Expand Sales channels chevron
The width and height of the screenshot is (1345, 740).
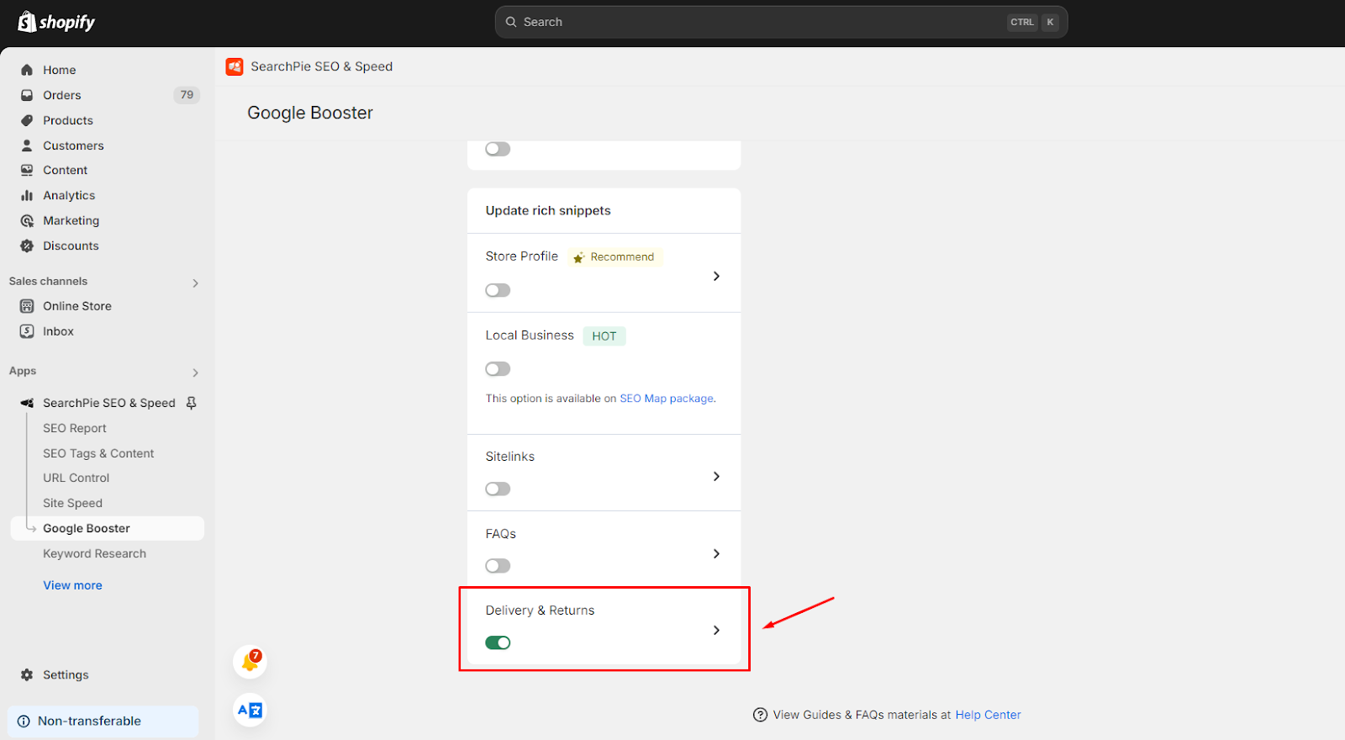pyautogui.click(x=195, y=283)
